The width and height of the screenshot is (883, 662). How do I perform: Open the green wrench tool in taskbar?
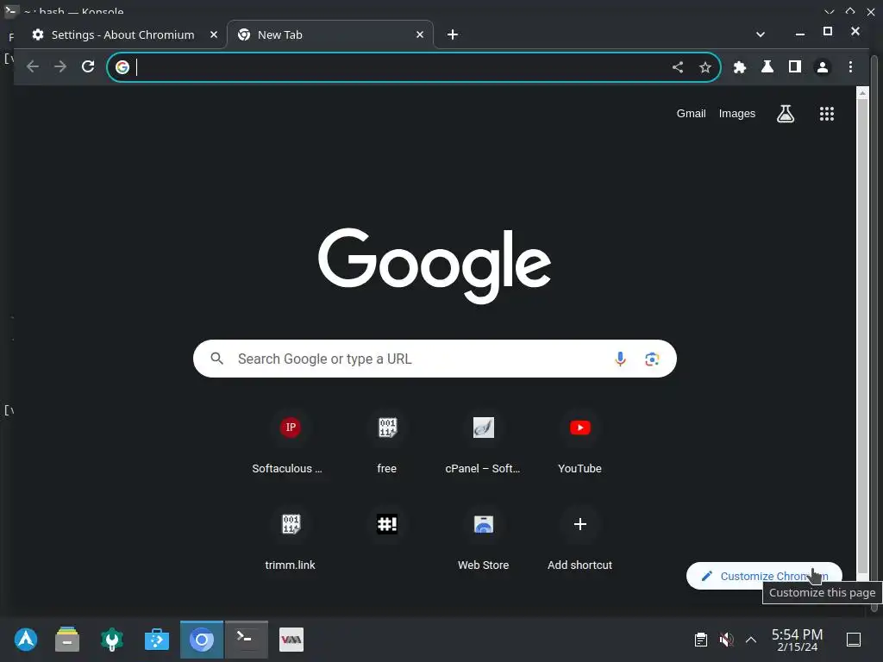111,640
